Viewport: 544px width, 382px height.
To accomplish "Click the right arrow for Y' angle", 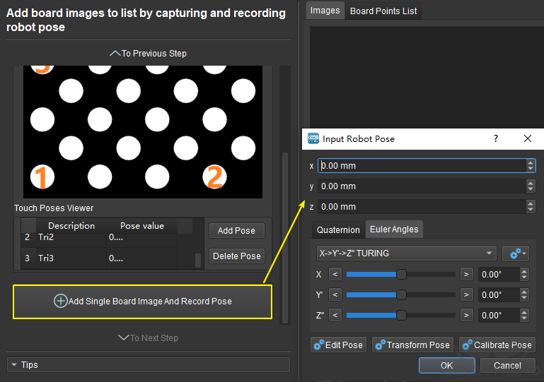I will pos(466,294).
